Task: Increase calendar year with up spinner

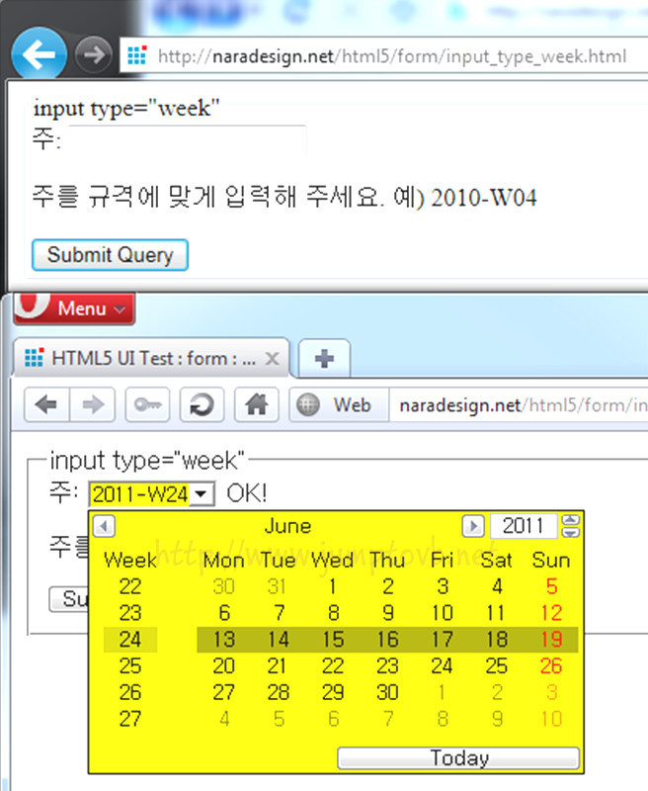Action: coord(570,520)
